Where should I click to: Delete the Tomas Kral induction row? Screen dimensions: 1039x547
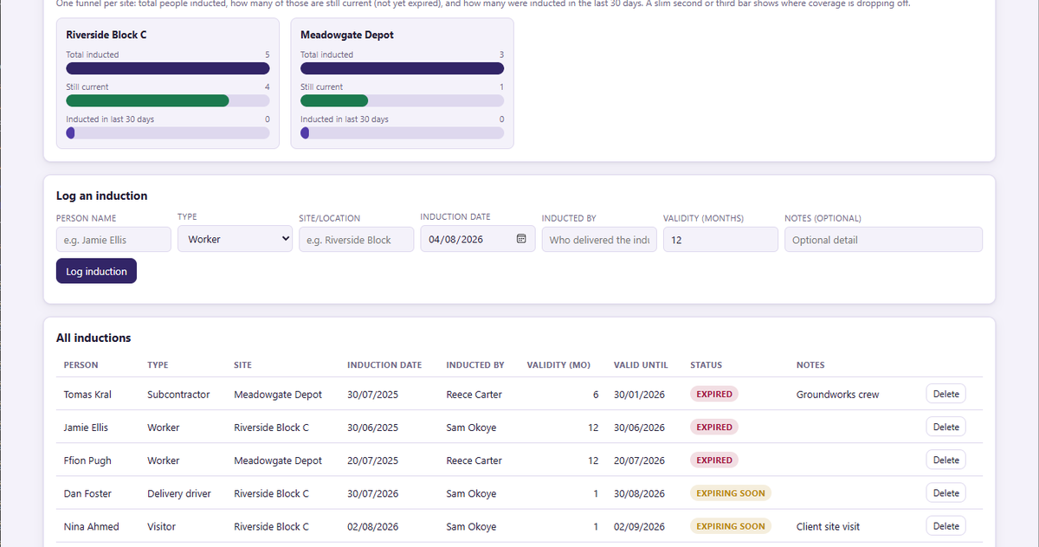coord(945,394)
